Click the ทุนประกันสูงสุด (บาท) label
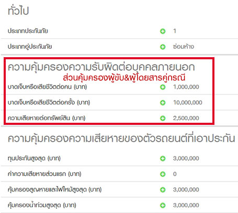Screen dimensions: 238x213 pos(34,158)
